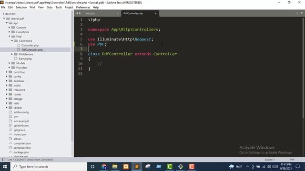This screenshot has height=171, width=305.
Task: Add new tab with plus icon
Action: pyautogui.click(x=297, y=13)
